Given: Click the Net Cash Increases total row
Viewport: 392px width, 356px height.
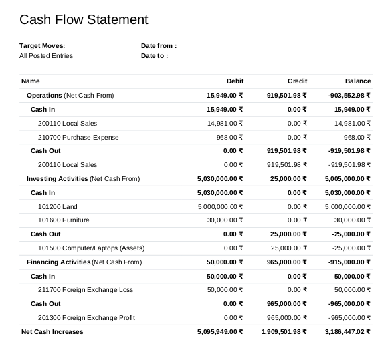Looking at the screenshot, I should click(196, 331).
